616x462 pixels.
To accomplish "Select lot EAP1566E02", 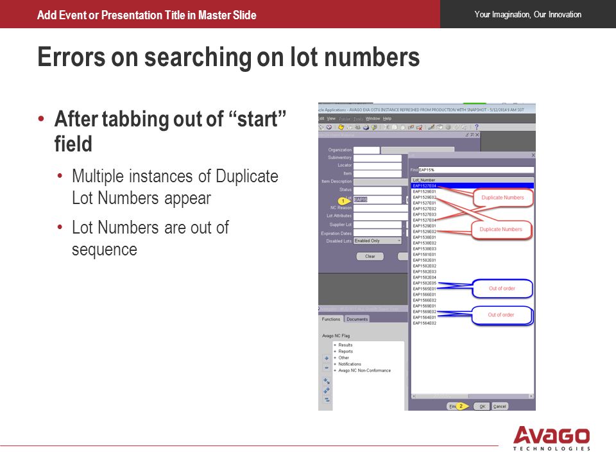I will coord(424,300).
